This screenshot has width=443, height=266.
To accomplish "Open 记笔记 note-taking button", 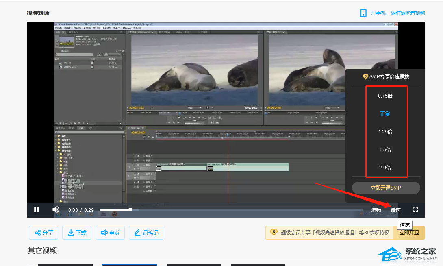I will 146,233.
